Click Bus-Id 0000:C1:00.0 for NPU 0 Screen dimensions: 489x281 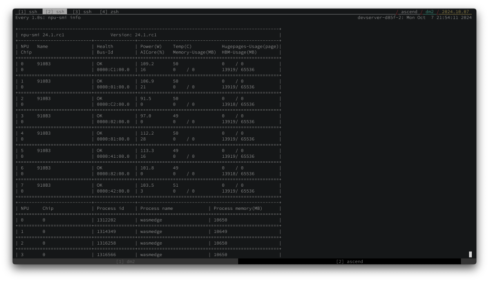[113, 70]
